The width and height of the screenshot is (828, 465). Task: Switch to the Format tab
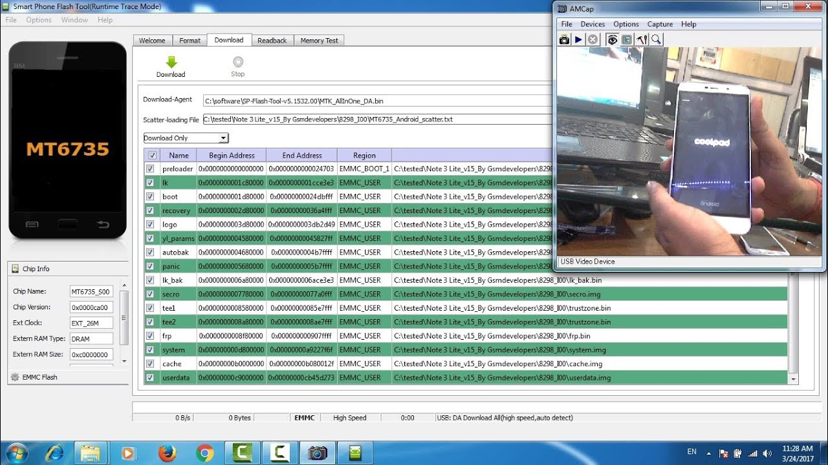click(x=190, y=40)
